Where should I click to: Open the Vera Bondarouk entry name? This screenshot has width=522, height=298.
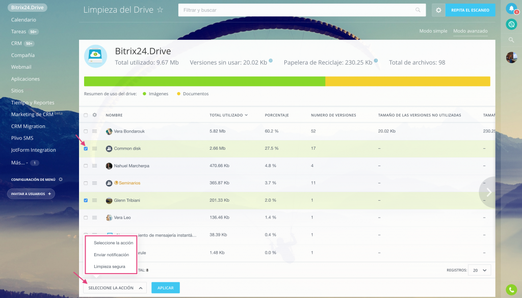[129, 131]
